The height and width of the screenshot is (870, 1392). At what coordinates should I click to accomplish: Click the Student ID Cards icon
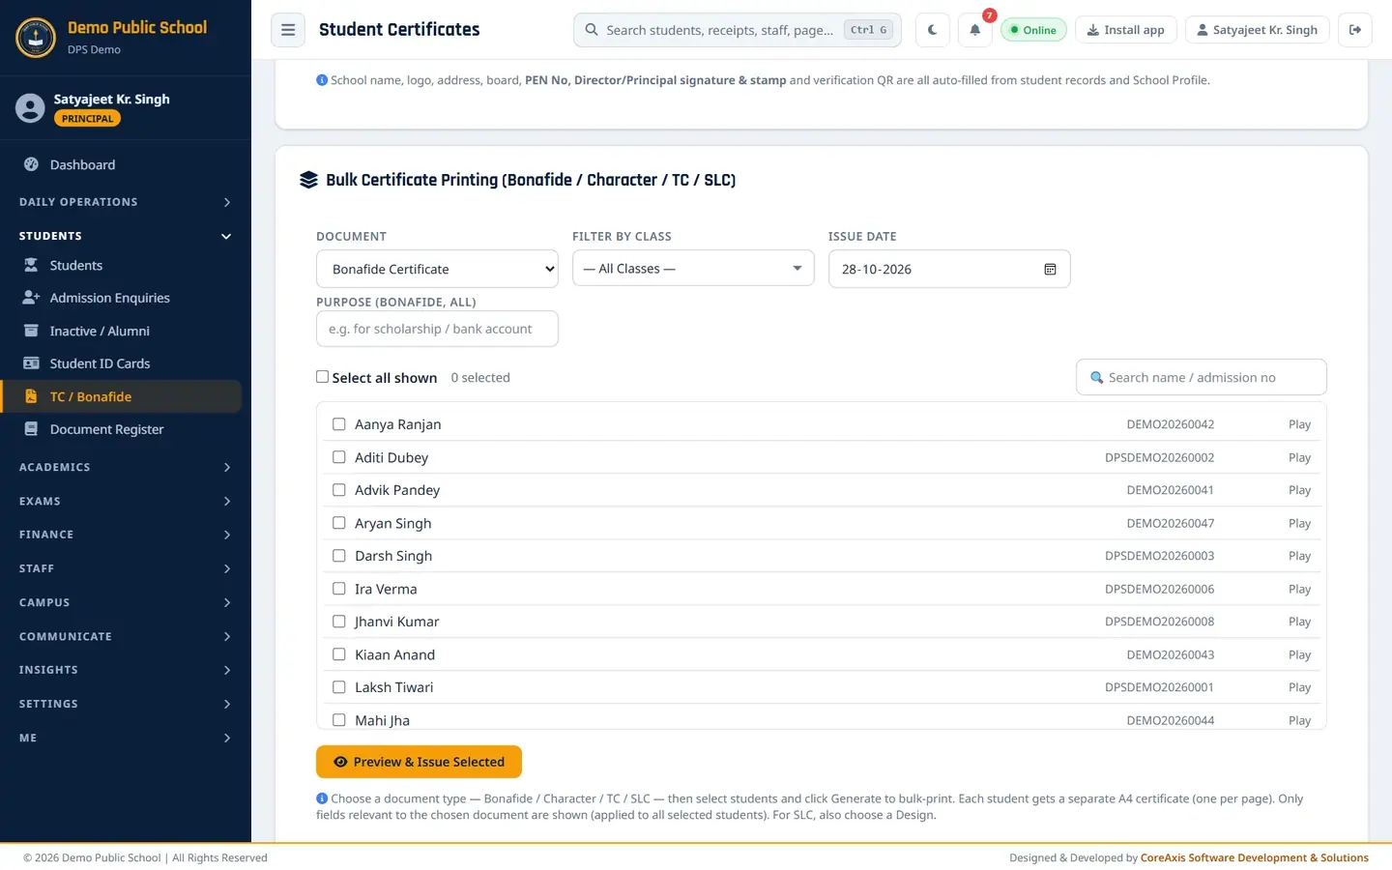31,363
